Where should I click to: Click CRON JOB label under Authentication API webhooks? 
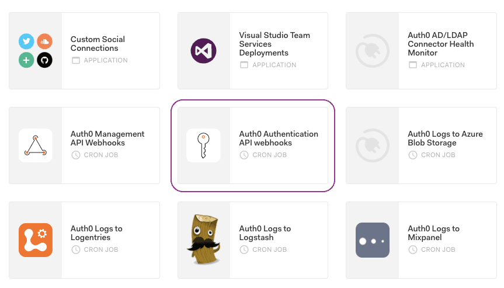[x=269, y=155]
